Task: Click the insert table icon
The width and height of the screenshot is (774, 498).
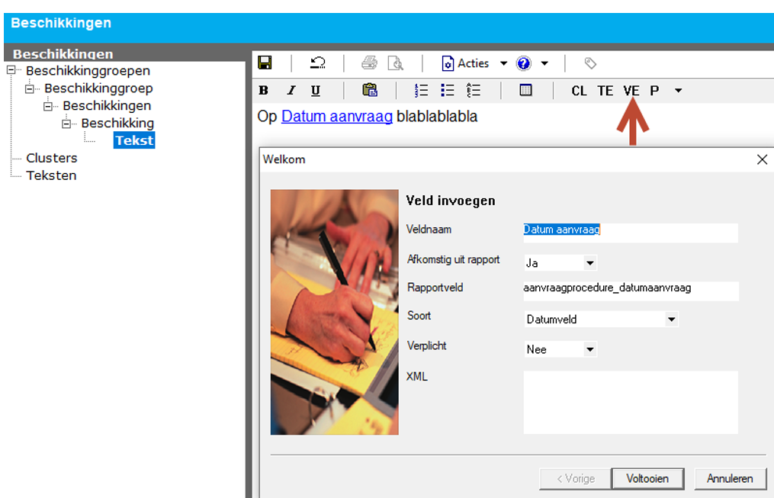Action: [525, 90]
